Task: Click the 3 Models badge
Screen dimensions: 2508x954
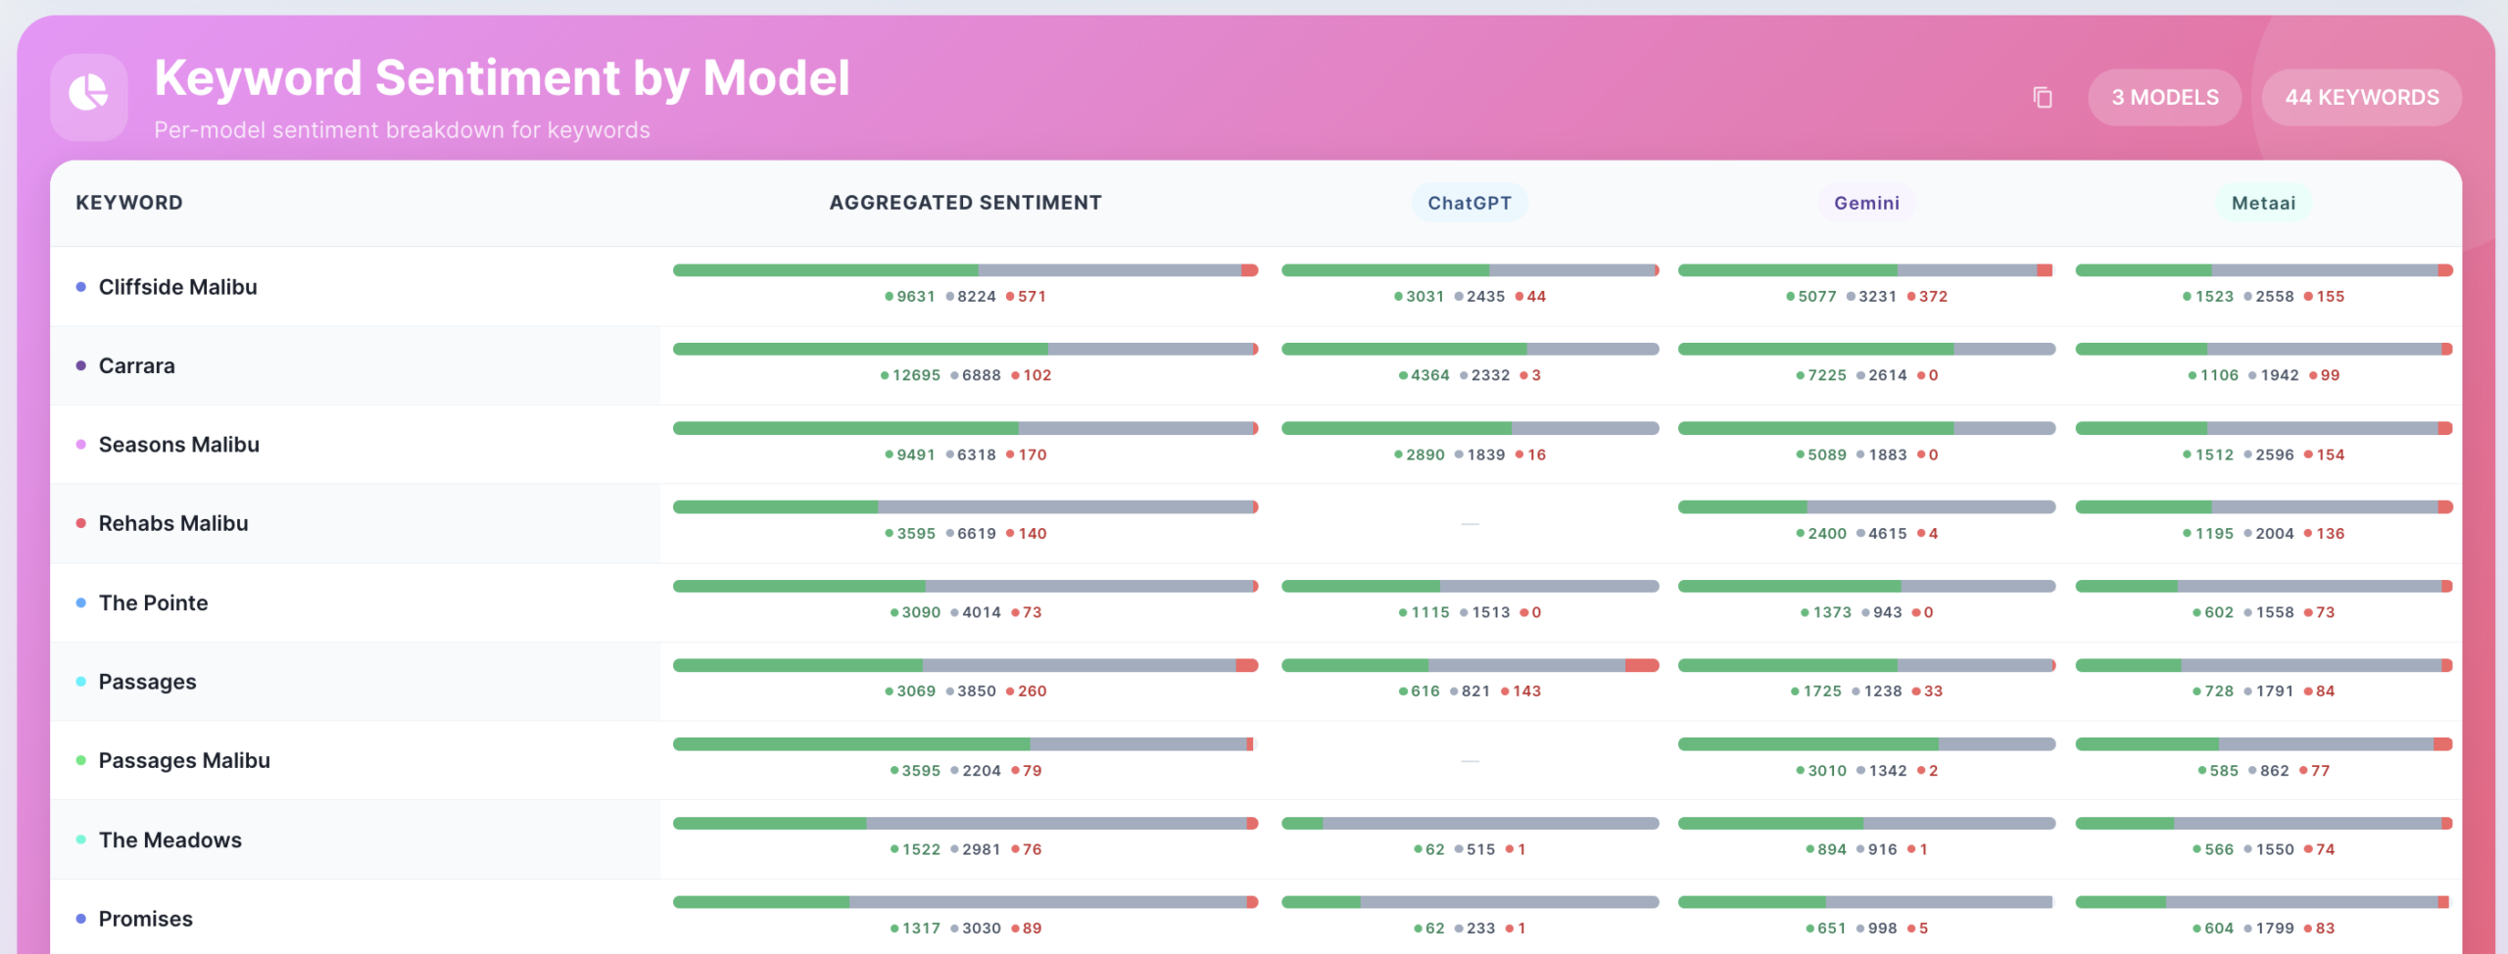Action: 2165,97
